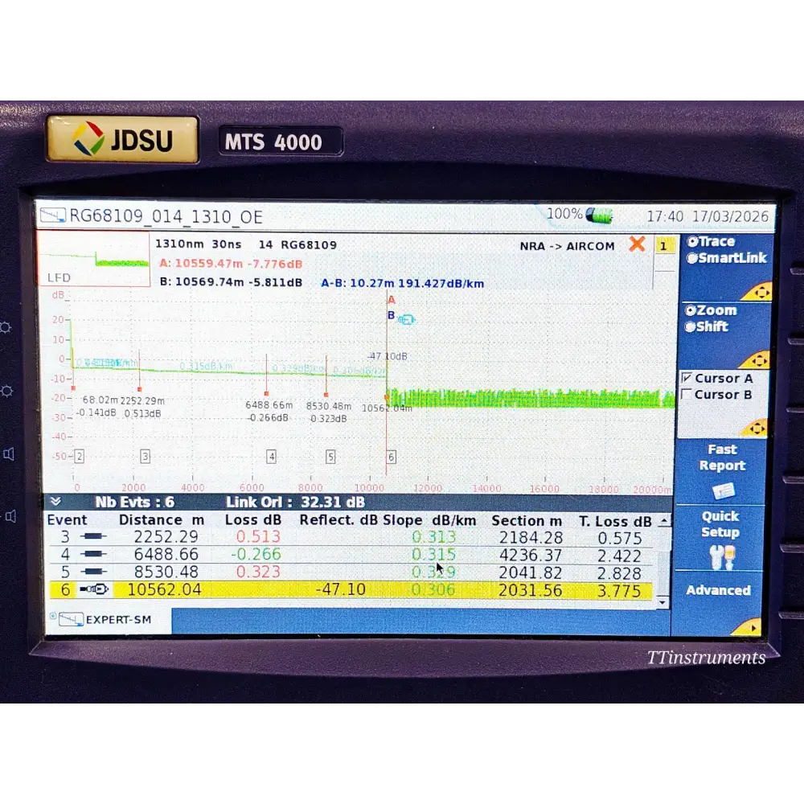Viewport: 804px width, 804px height.
Task: Select the yellow trace number 1 tab
Action: 663,246
